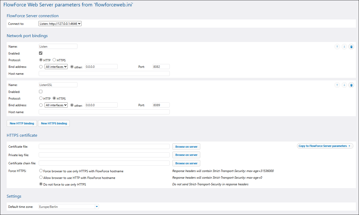
Task: Choose Allow browser to use HTTP option
Action: click(x=41, y=177)
